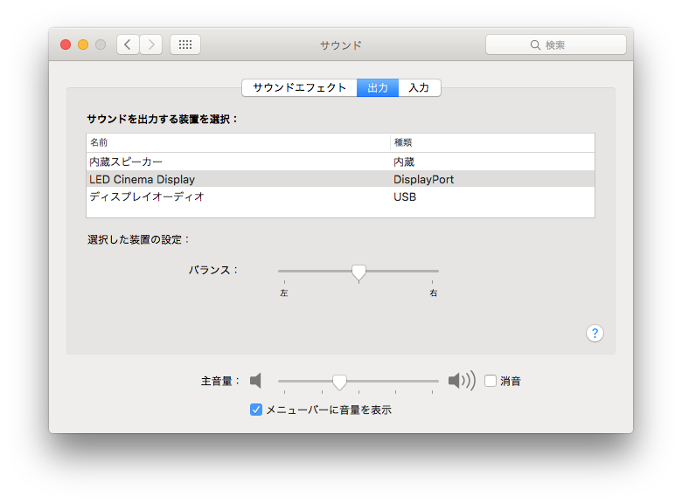Click in the 検索 search field
The height and width of the screenshot is (503, 682).
pyautogui.click(x=556, y=45)
